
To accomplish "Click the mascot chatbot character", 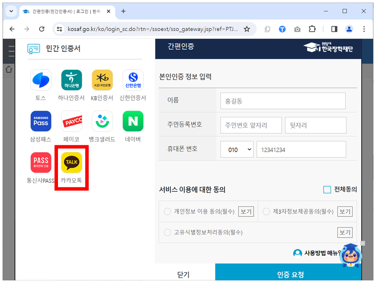I will 351,256.
